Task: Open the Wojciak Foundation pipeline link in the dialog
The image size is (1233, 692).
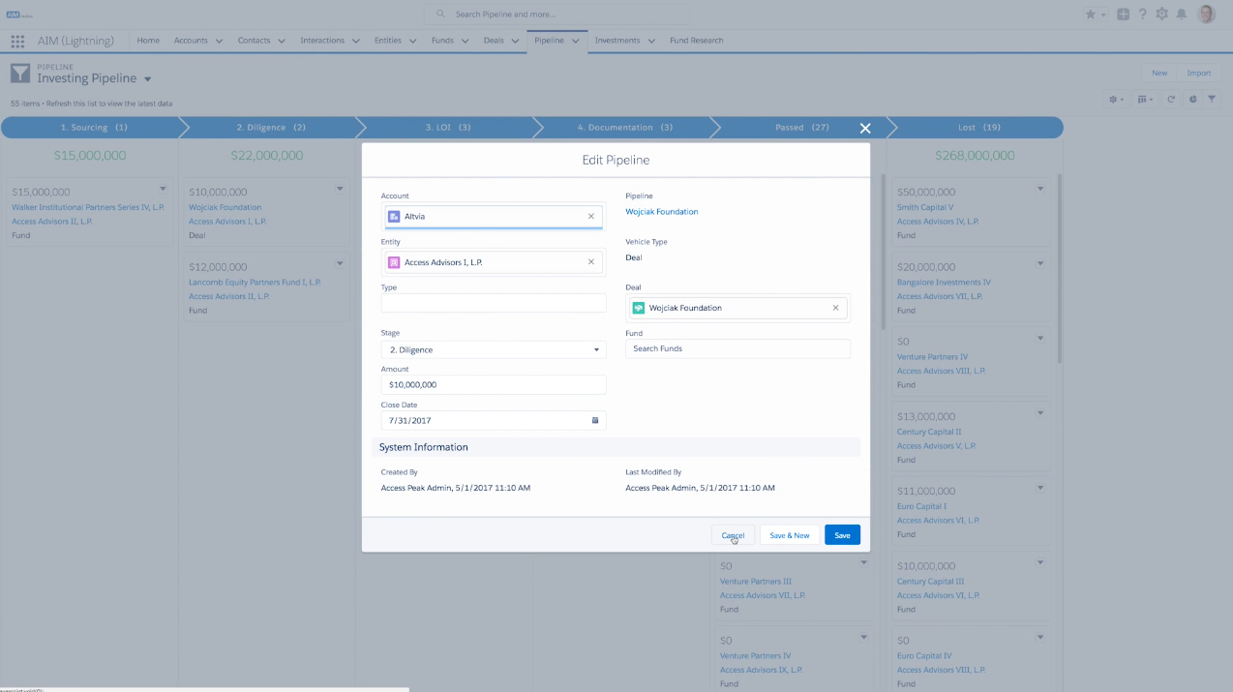Action: [x=662, y=212]
